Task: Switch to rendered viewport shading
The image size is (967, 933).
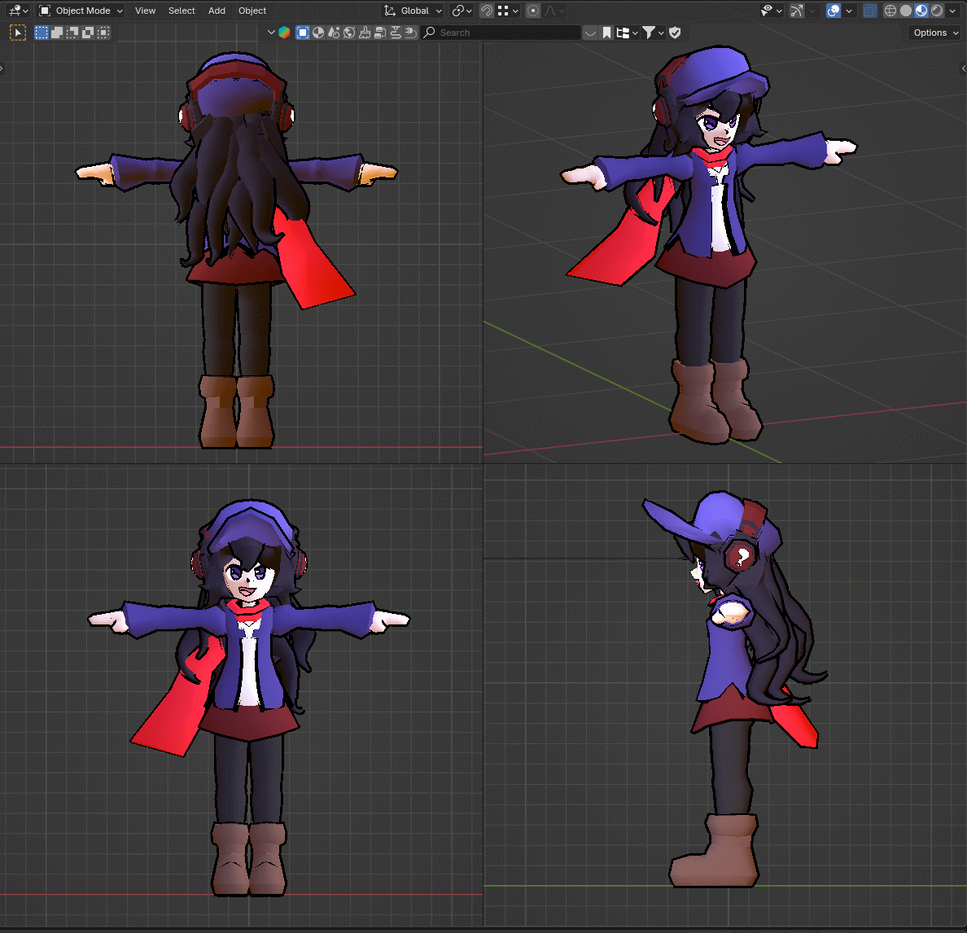Action: (937, 11)
